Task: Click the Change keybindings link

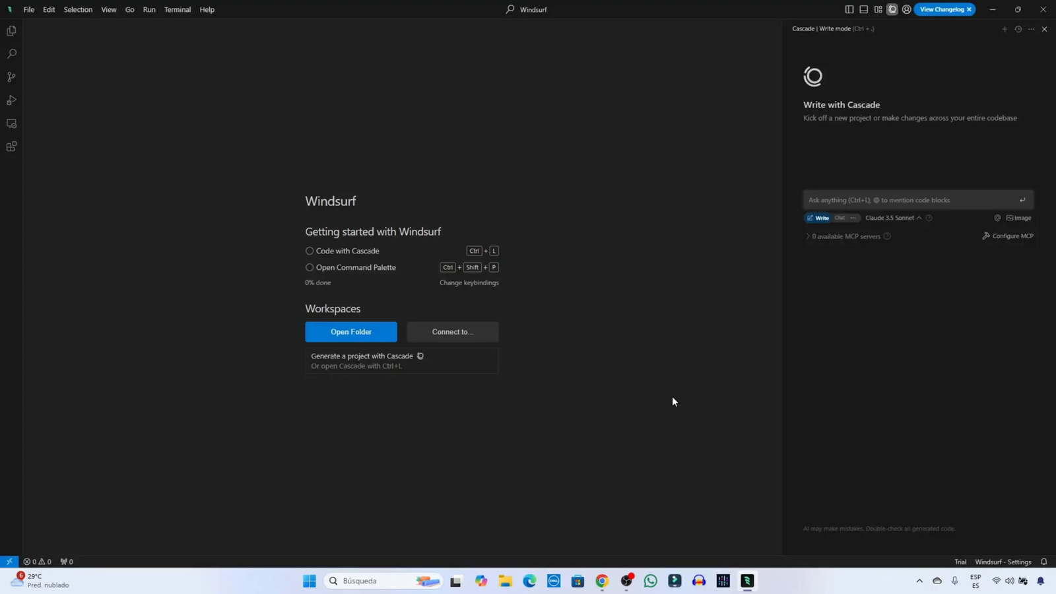Action: click(x=469, y=282)
